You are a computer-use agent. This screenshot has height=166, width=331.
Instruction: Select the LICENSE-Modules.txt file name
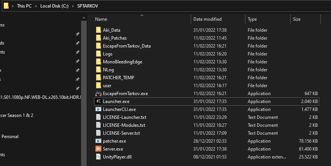(x=124, y=125)
